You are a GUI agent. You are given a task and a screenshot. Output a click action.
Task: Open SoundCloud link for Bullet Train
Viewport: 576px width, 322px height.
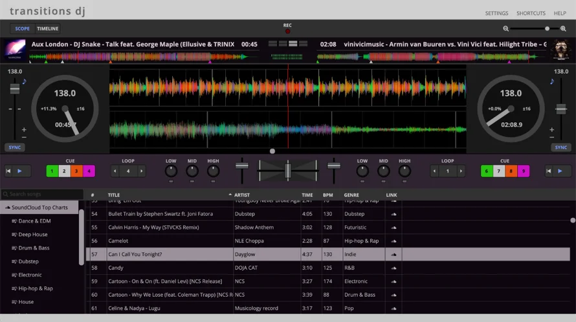tap(393, 214)
